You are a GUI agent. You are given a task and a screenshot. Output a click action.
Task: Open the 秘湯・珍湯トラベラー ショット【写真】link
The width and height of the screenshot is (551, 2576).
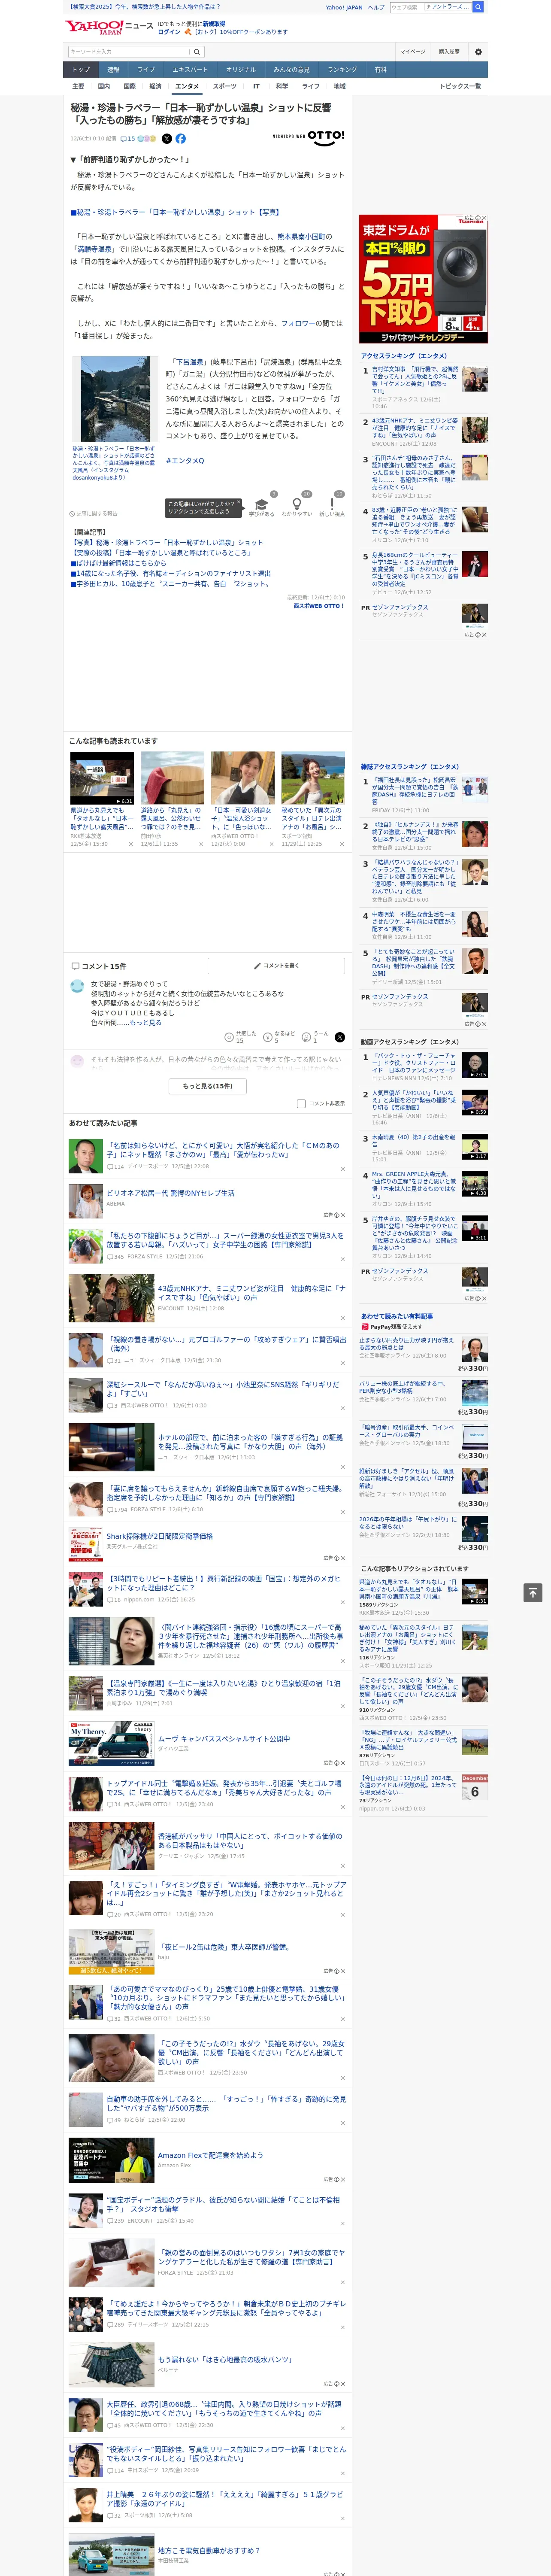click(176, 212)
